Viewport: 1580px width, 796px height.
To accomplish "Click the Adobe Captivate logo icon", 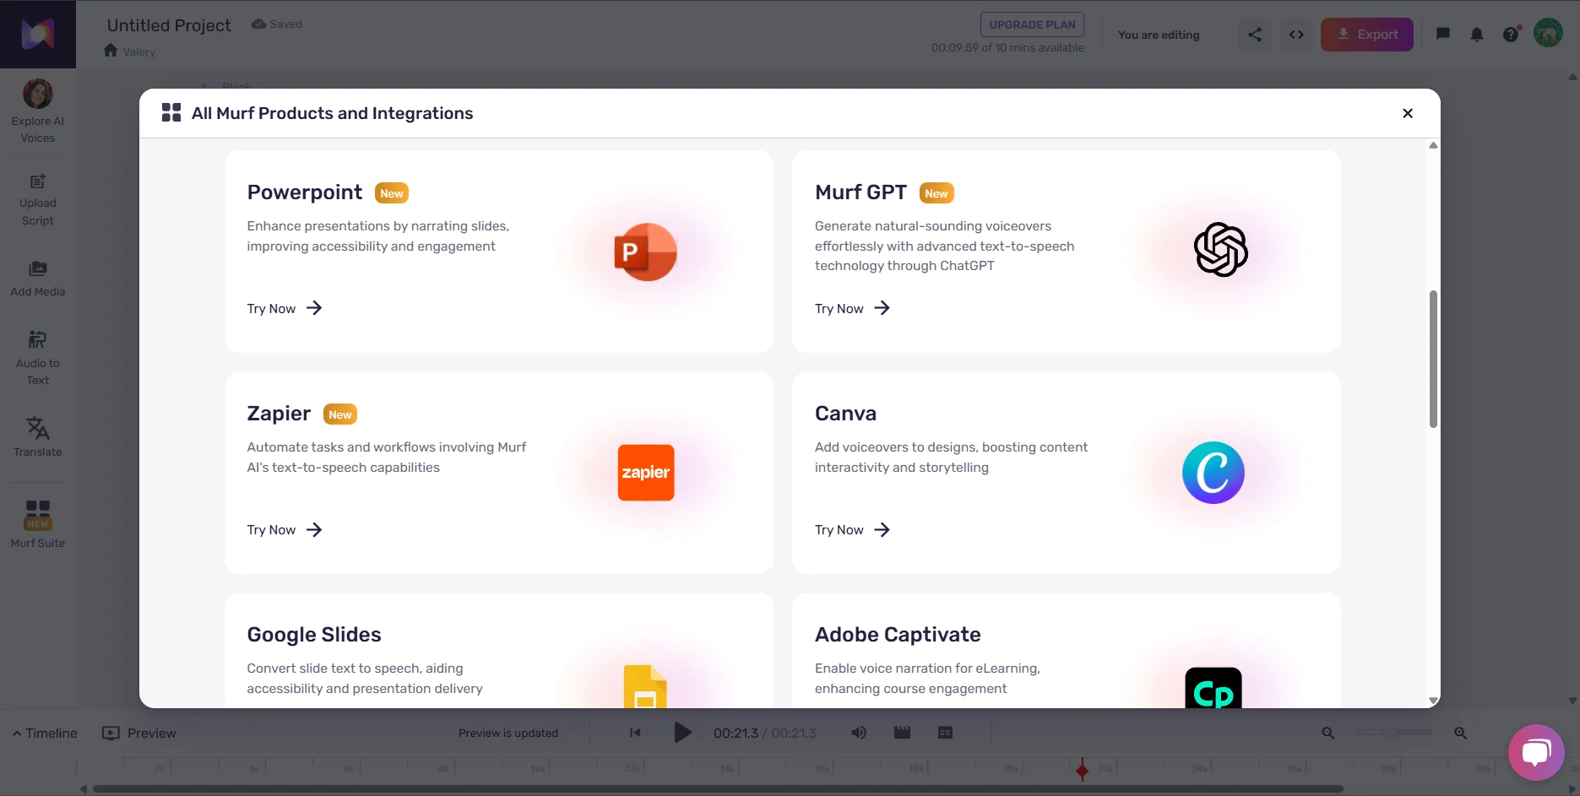I will [x=1213, y=688].
